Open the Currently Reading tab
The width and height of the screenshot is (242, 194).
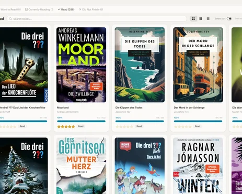pyautogui.click(x=39, y=9)
